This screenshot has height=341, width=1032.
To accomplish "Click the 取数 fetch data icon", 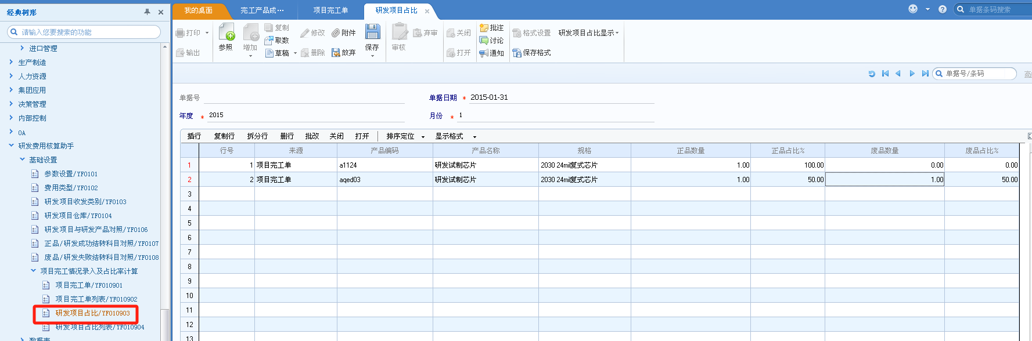I will click(x=269, y=41).
